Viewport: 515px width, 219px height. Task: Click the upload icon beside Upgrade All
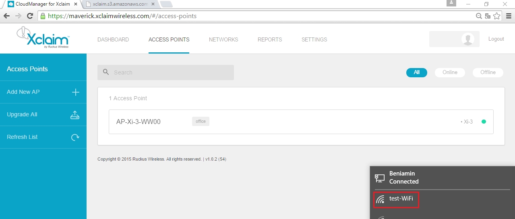coord(75,115)
